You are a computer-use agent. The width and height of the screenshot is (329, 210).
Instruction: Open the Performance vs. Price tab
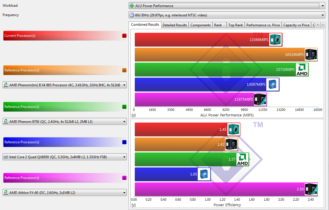tap(263, 25)
